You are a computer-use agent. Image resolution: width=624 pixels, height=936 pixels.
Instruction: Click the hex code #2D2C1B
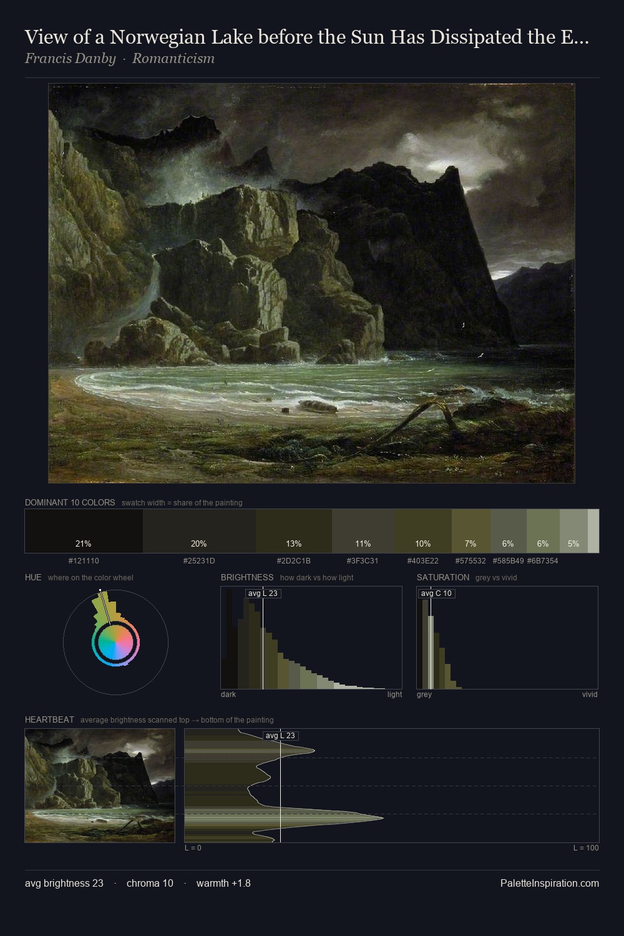pos(294,561)
